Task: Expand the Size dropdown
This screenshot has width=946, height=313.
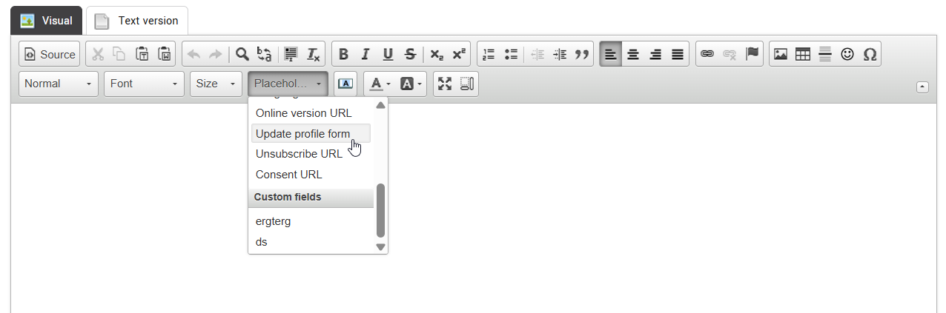Action: pos(216,84)
